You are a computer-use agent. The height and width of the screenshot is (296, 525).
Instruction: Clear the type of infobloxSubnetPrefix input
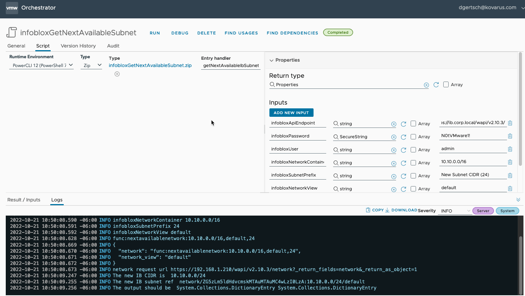point(394,176)
